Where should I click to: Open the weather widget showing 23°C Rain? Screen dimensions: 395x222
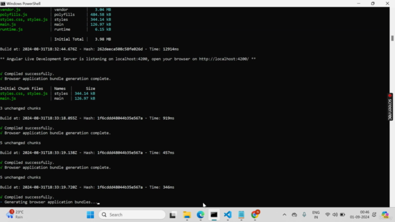[15, 215]
